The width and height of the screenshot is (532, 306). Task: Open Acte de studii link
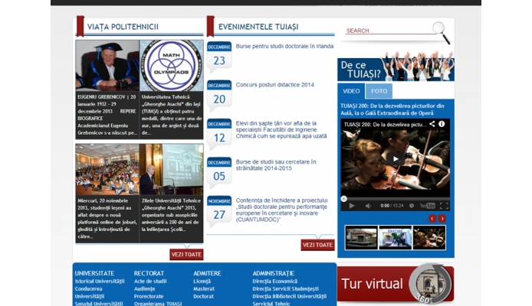tap(150, 282)
